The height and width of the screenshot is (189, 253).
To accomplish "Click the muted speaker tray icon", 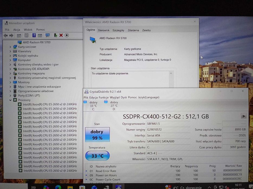I will [227, 187].
